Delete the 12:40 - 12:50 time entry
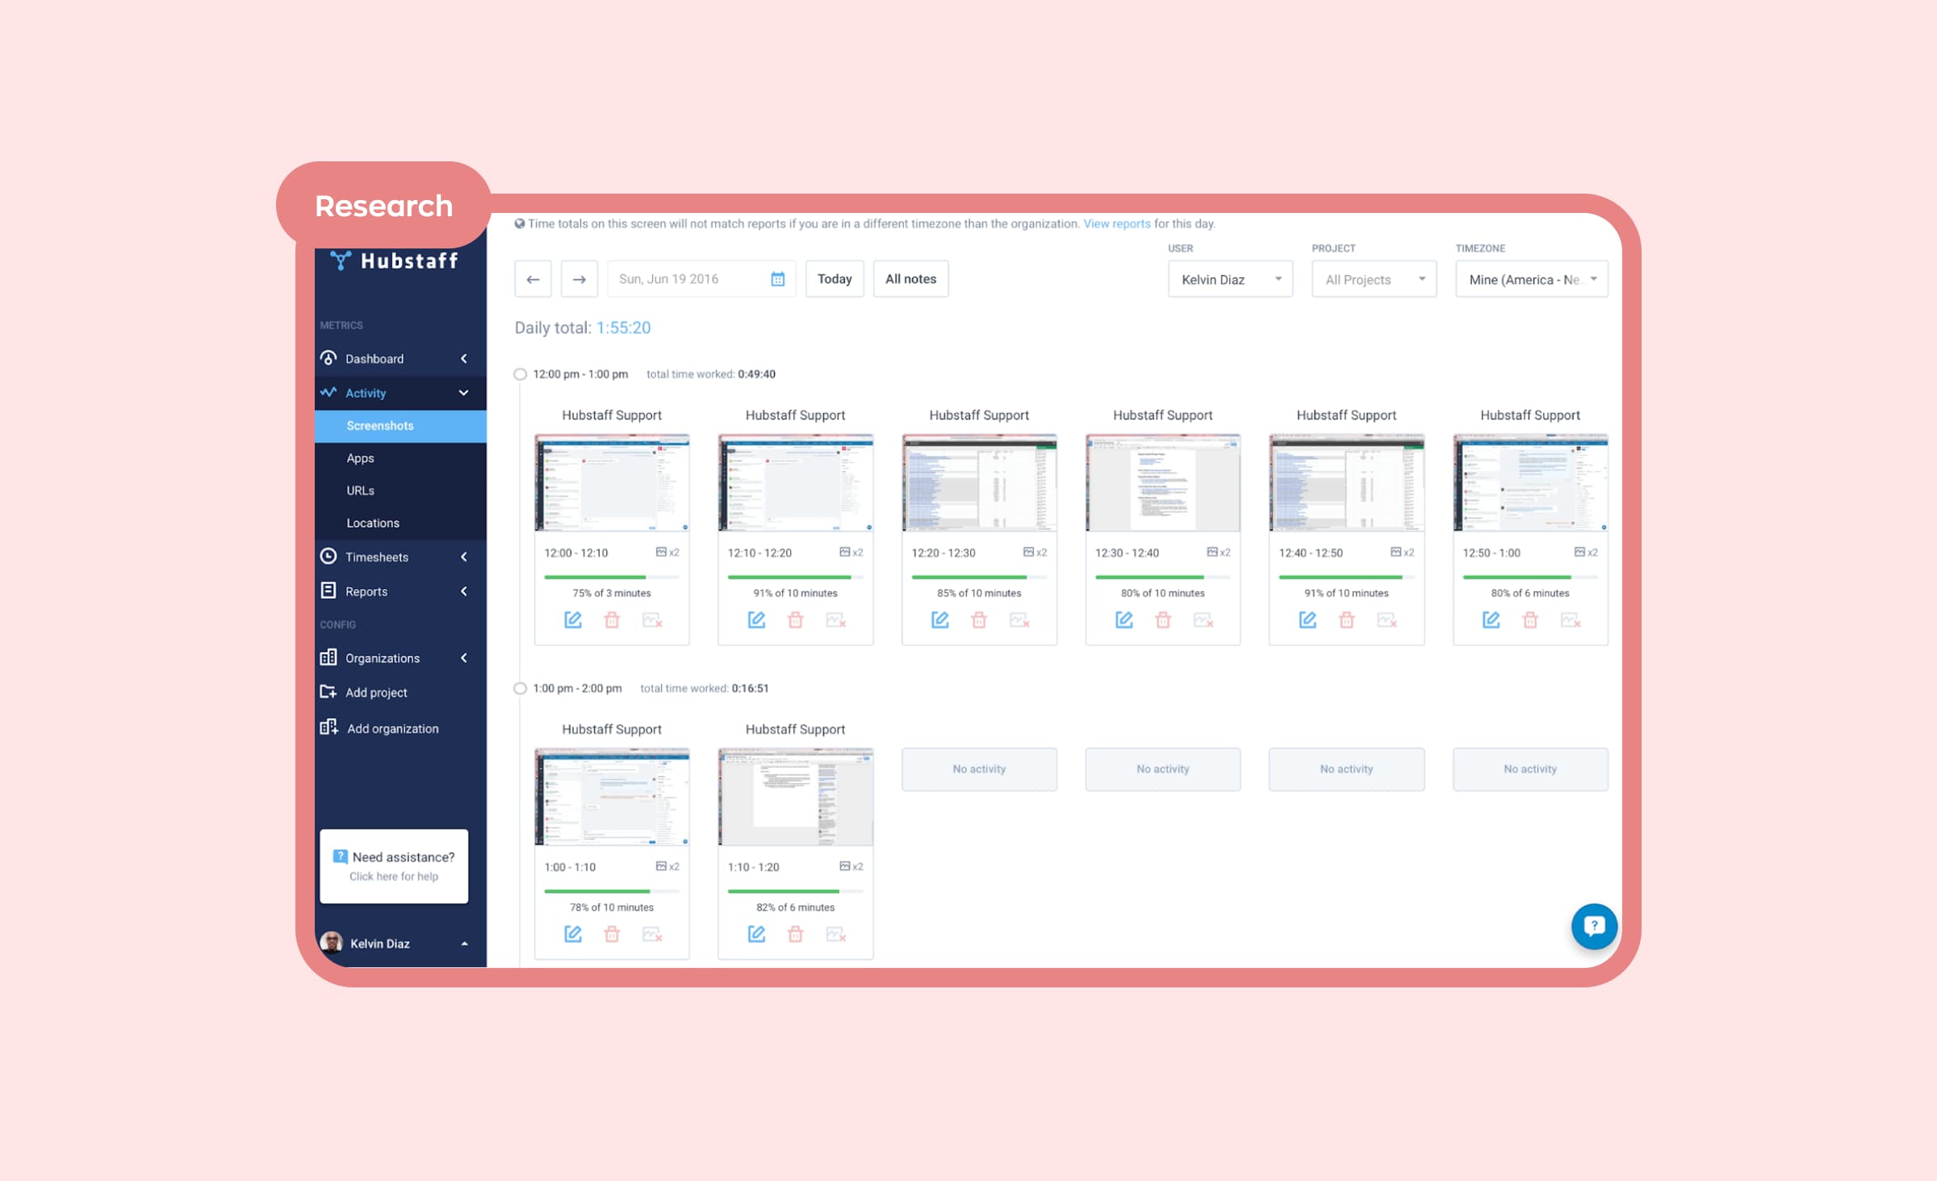Screen dimensions: 1937x1181 coord(1347,620)
